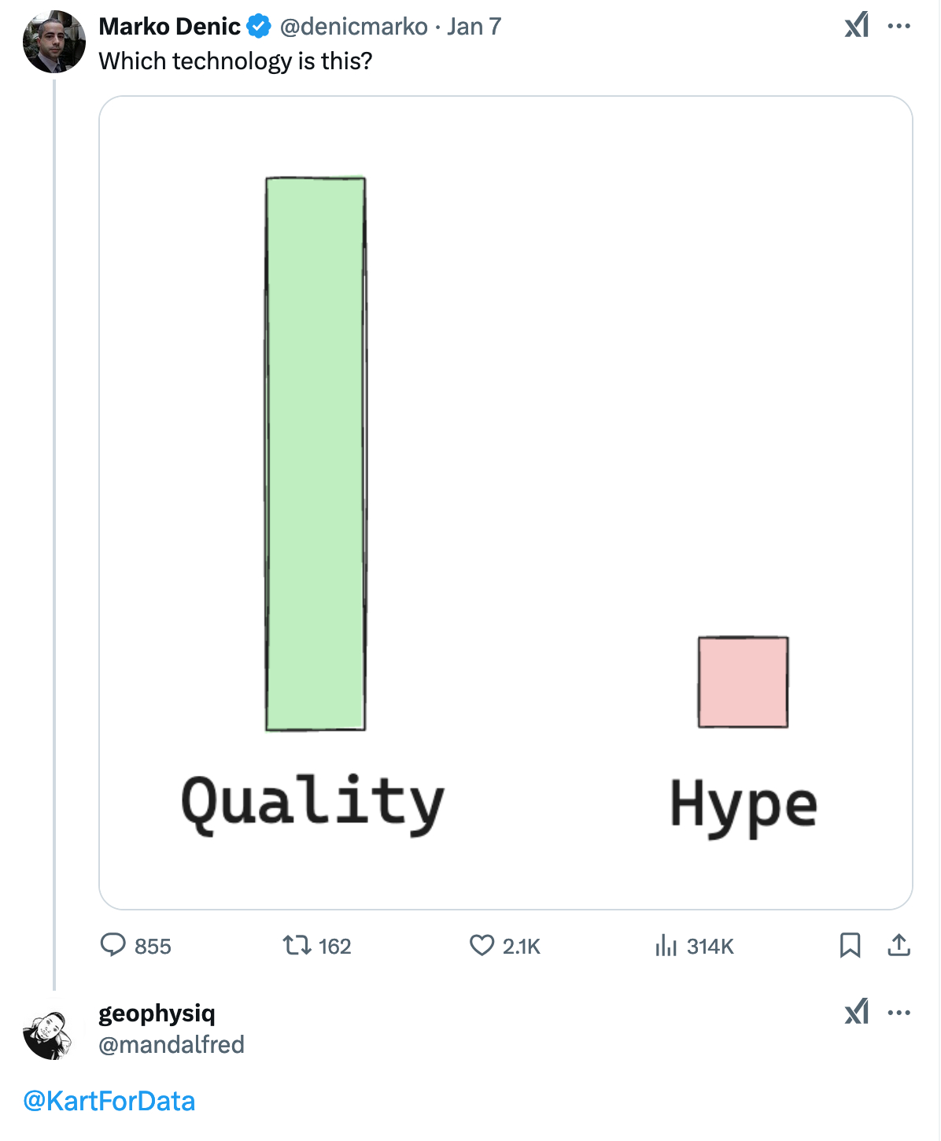The width and height of the screenshot is (941, 1141).
Task: Open Marko Denic's profile picture
Action: (54, 42)
